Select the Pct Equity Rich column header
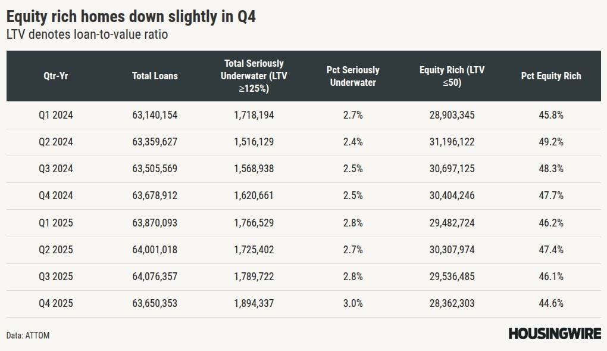 (x=551, y=76)
